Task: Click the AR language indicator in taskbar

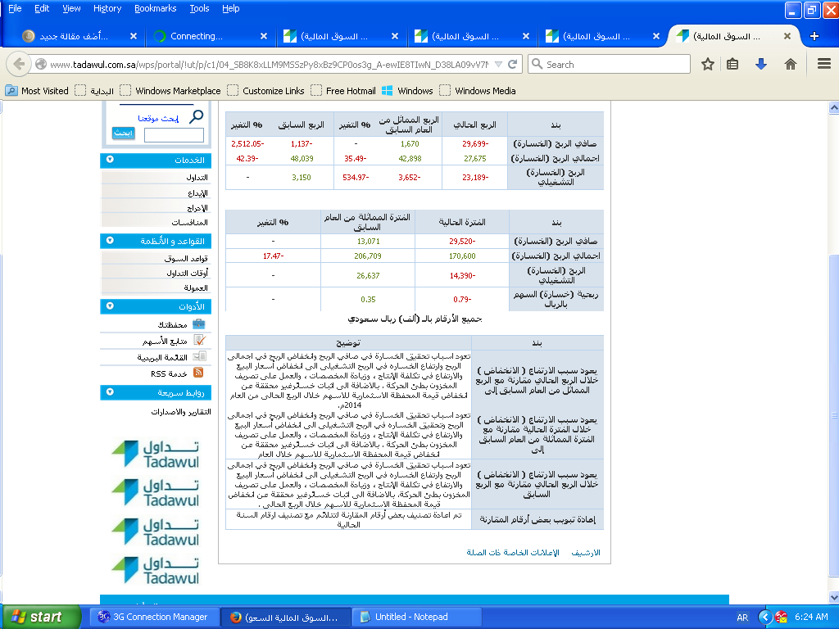Action: coord(742,618)
